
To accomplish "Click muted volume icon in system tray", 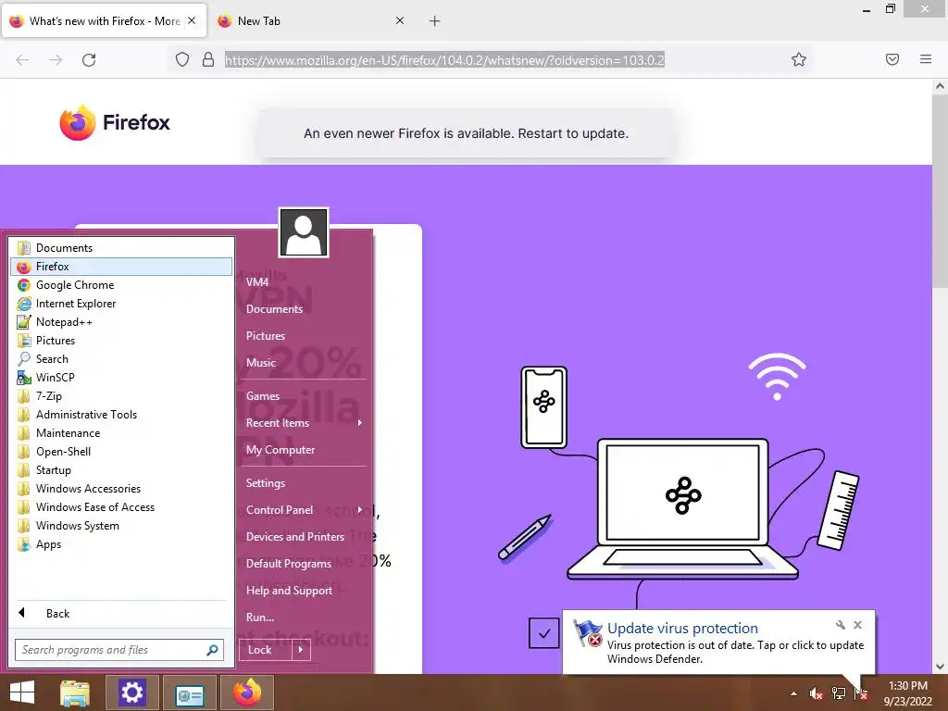I will coord(816,694).
